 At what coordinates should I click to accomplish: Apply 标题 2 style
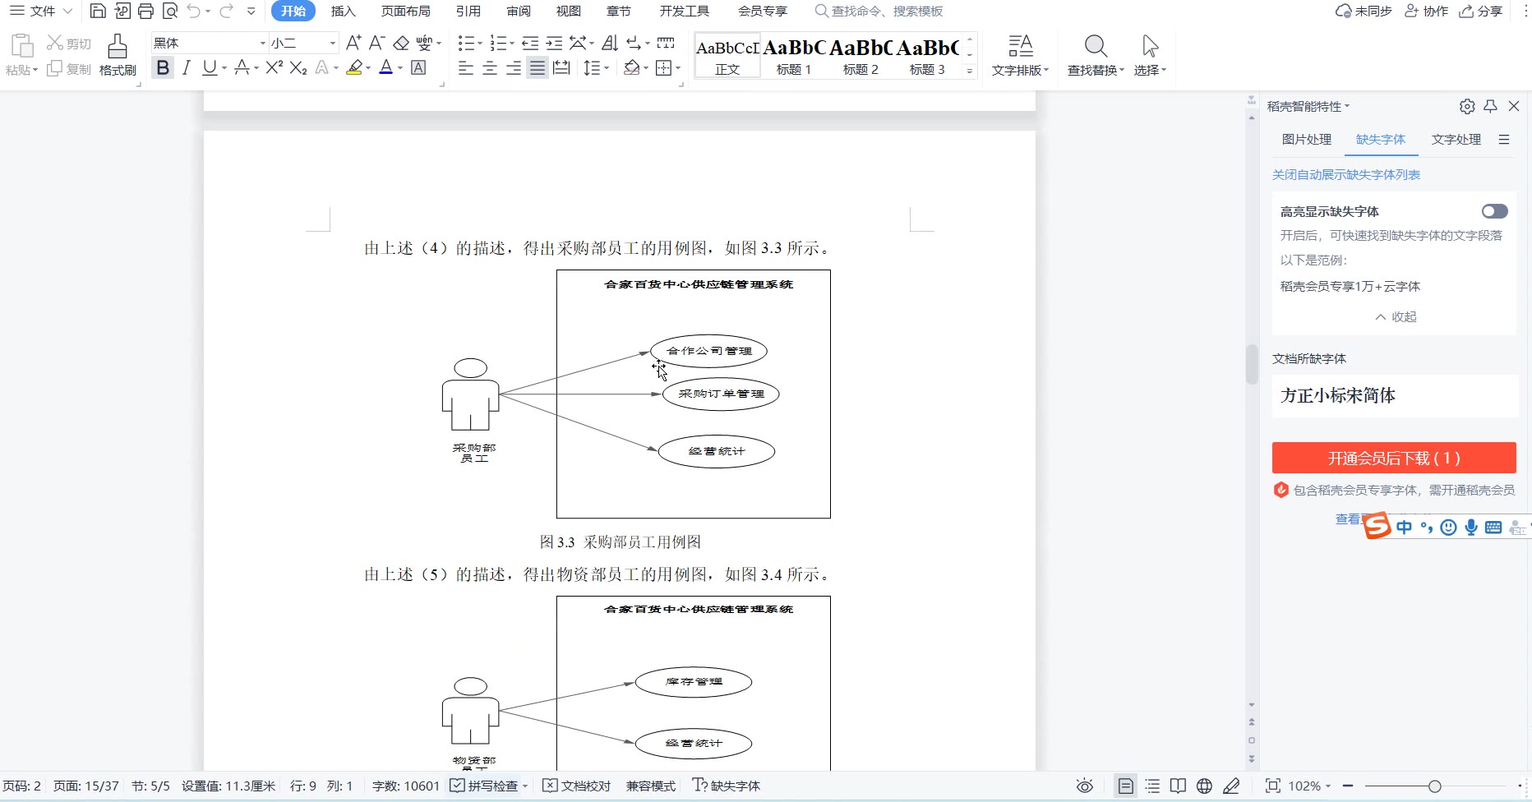[x=861, y=56]
